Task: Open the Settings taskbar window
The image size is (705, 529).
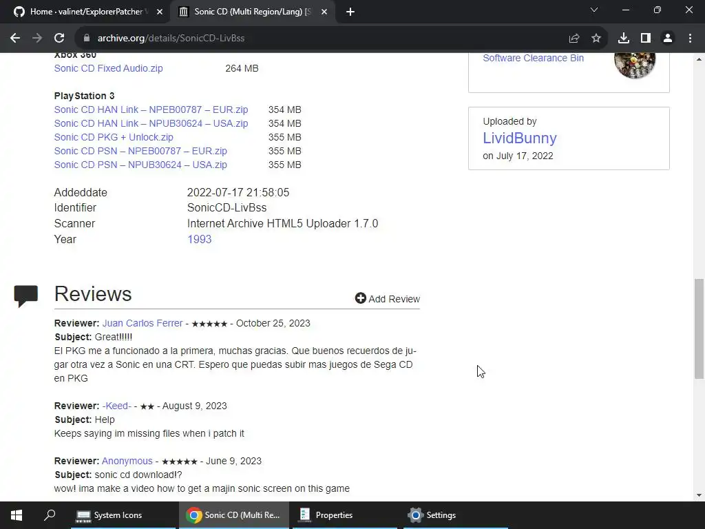Action: point(456,515)
